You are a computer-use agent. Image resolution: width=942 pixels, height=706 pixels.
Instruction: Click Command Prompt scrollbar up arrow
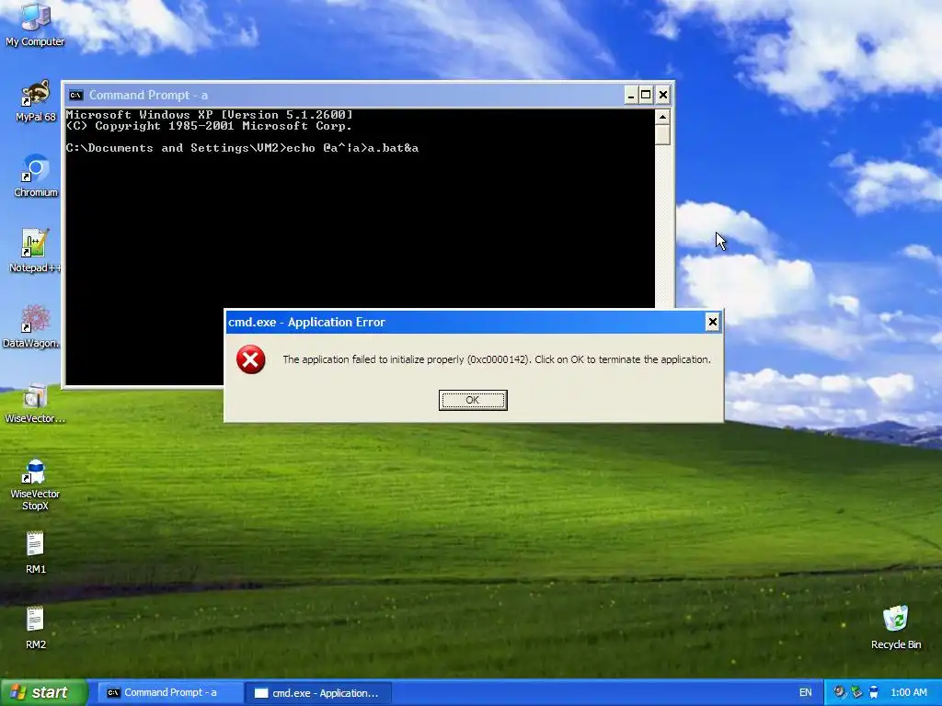[662, 117]
